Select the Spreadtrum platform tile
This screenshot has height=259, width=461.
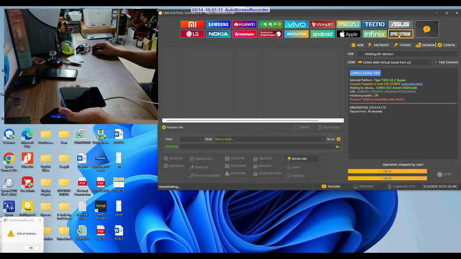(400, 34)
